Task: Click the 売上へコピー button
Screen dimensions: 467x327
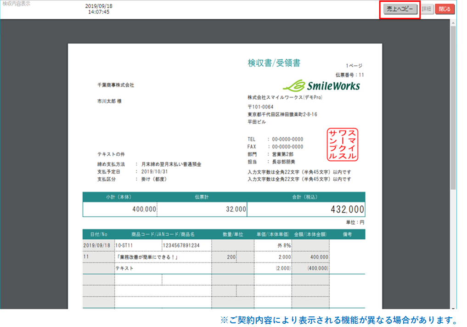Action: [x=399, y=9]
